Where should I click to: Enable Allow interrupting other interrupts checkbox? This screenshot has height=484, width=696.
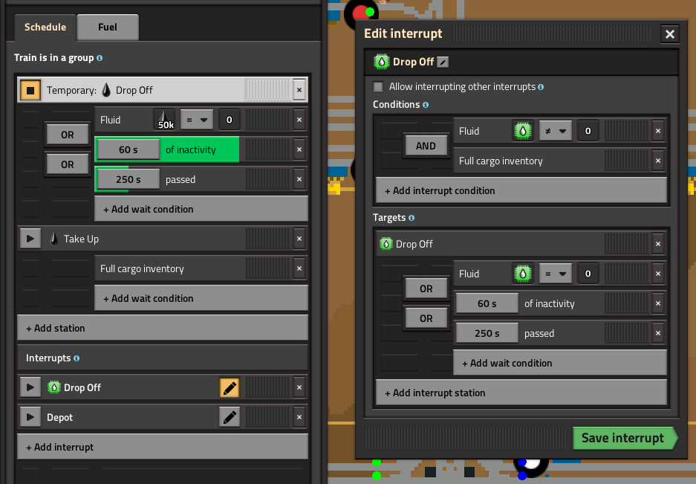point(378,87)
